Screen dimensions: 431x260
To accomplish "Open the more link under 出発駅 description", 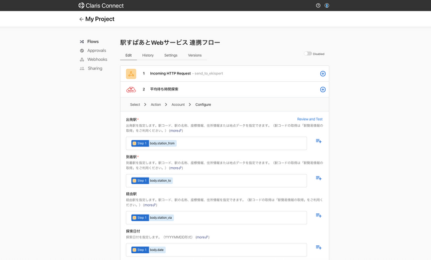I will click(x=176, y=131).
